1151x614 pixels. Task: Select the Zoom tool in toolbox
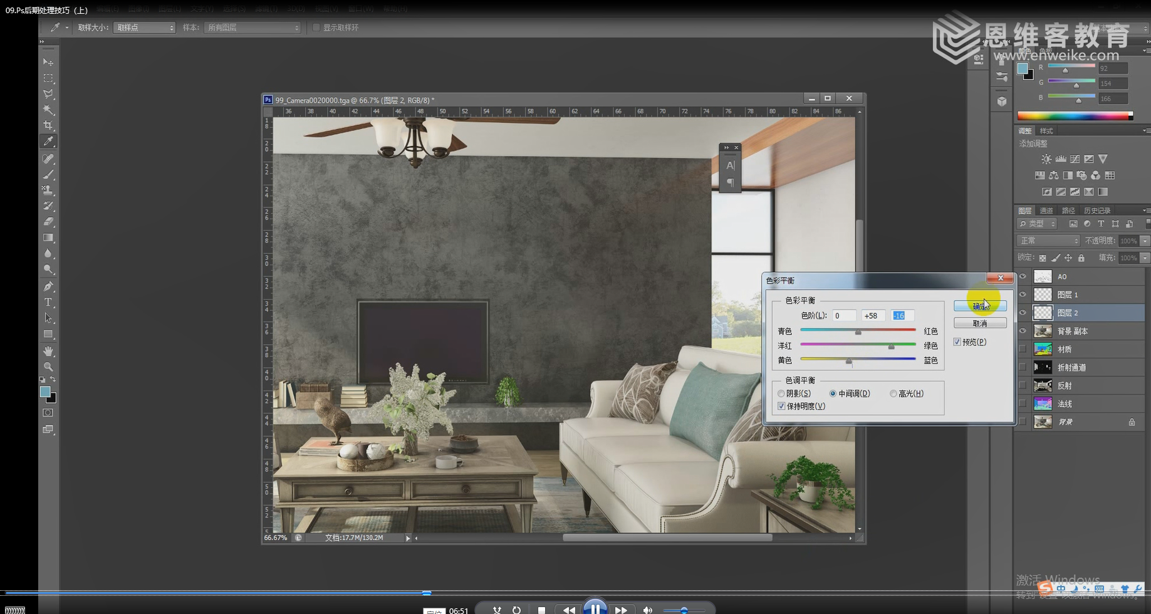[x=48, y=367]
